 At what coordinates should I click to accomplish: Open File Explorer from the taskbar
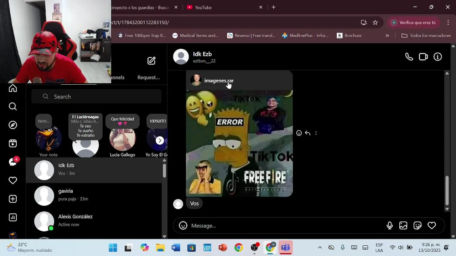pyautogui.click(x=160, y=247)
